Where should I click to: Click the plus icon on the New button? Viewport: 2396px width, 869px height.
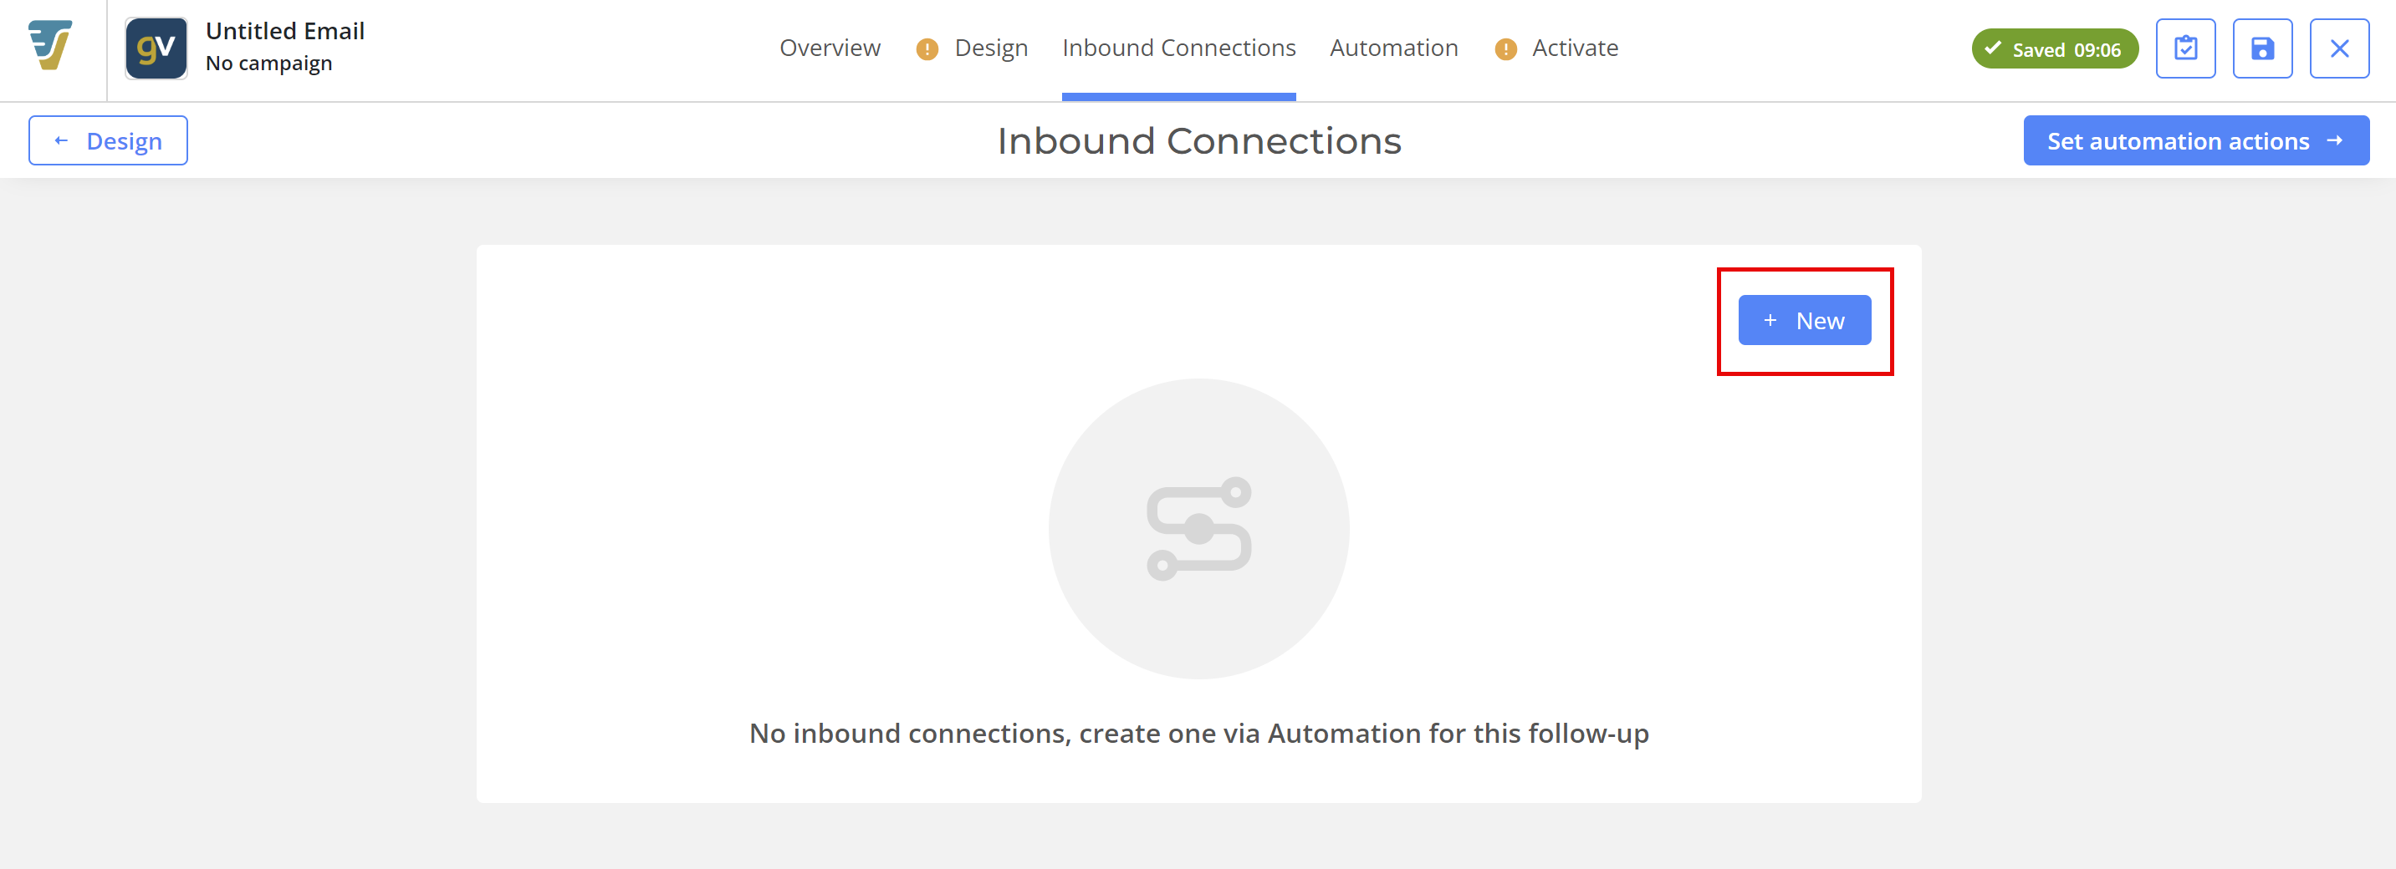[x=1770, y=321]
